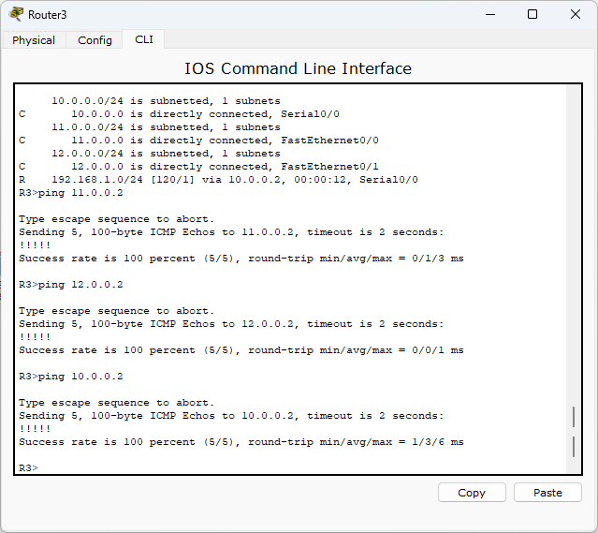The height and width of the screenshot is (533, 598).
Task: Click 'Sending 5, 100-byte ICMP Echos to 11.0.0.2' line
Action: [x=231, y=232]
